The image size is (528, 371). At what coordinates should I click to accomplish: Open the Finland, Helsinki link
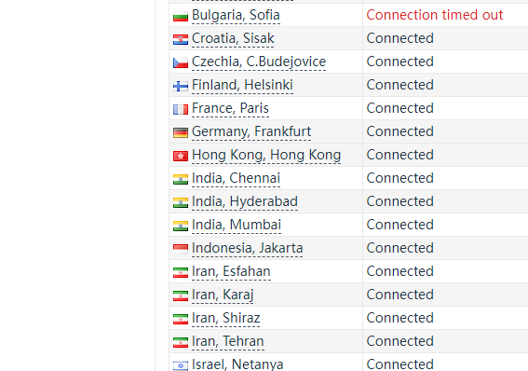(x=242, y=85)
